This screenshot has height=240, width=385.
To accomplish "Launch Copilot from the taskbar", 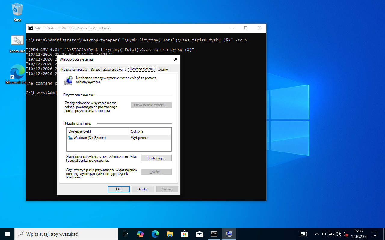I will (x=140, y=234).
